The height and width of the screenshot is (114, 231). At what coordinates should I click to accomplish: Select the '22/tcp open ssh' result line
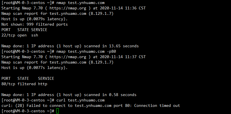pos(20,35)
